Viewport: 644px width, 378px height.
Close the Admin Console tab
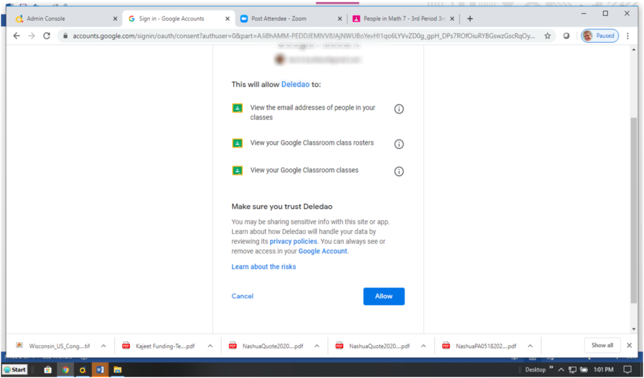coord(115,19)
